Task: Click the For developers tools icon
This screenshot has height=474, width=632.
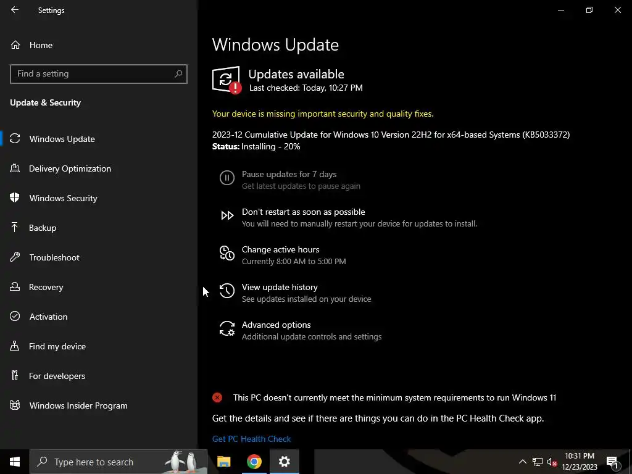Action: click(15, 375)
